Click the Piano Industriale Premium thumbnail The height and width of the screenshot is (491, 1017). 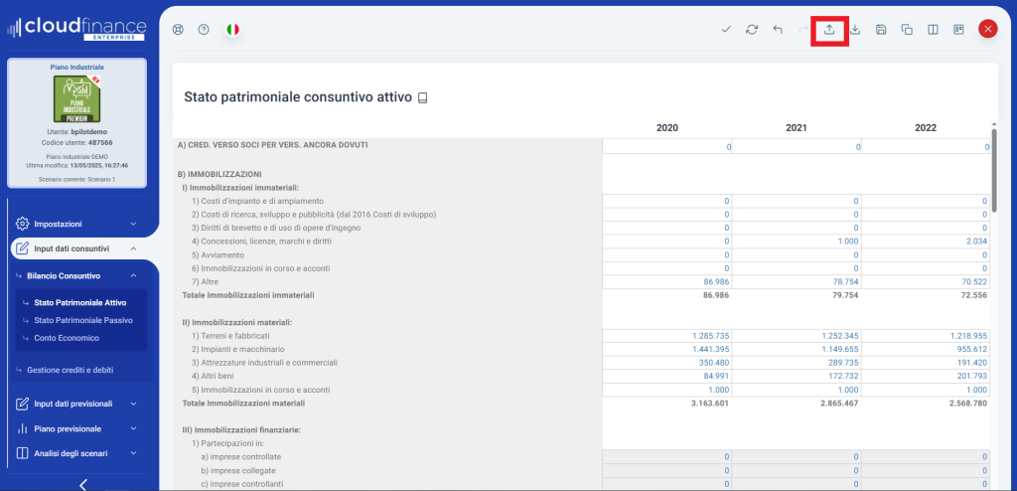(76, 98)
